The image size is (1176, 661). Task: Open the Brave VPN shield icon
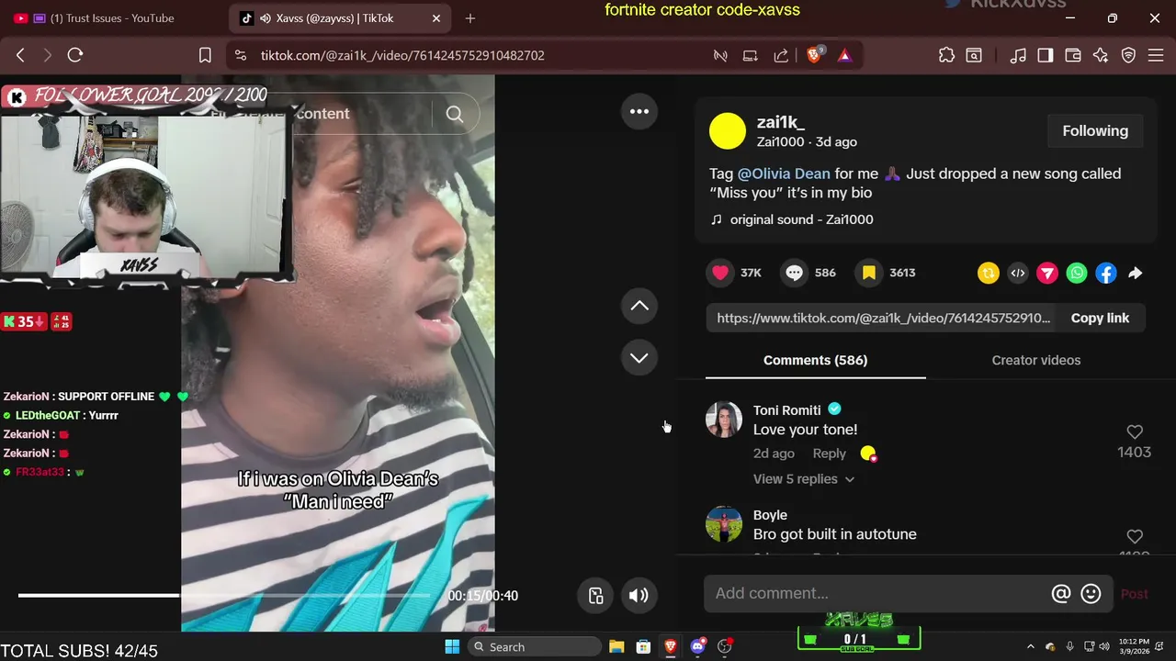pyautogui.click(x=1129, y=55)
